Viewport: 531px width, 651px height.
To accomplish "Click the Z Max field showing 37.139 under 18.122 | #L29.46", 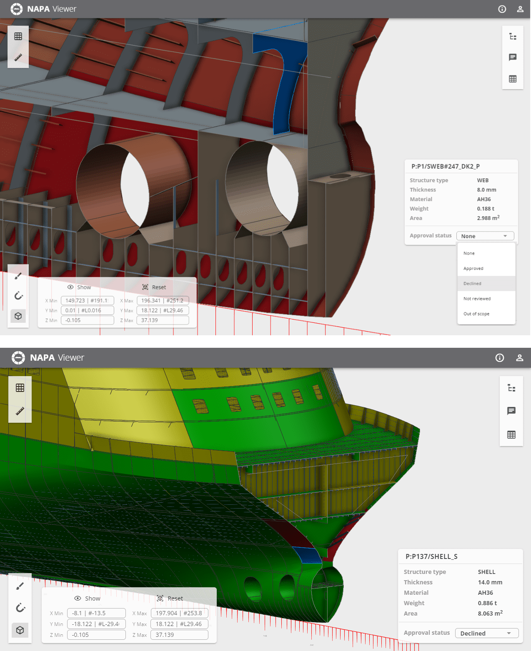I will tap(163, 320).
